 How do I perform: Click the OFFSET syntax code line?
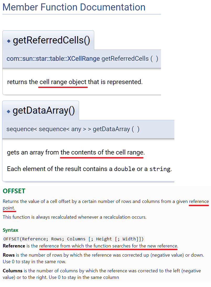pos(74,239)
